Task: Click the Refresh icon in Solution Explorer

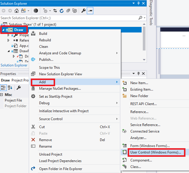Action: pyautogui.click(x=62, y=11)
